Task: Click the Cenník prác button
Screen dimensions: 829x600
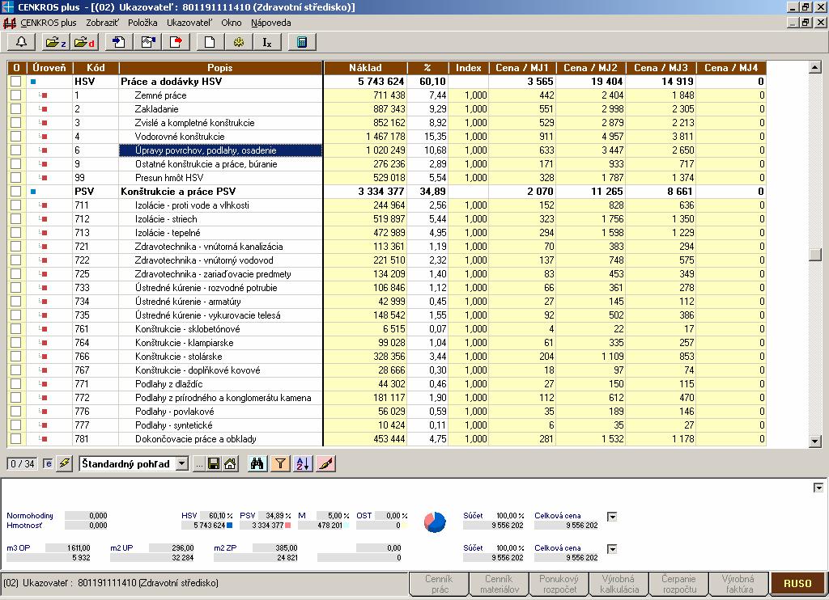Action: (x=439, y=584)
